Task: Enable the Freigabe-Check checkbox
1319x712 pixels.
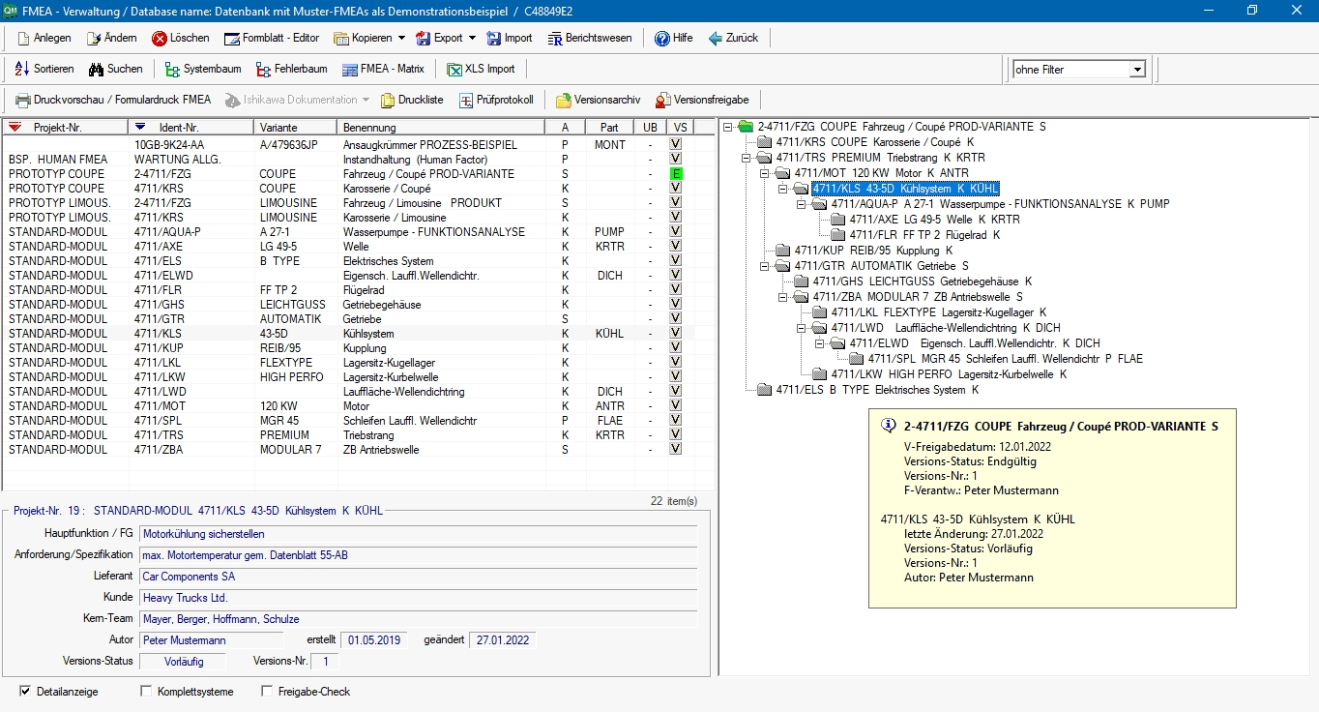Action: point(267,692)
